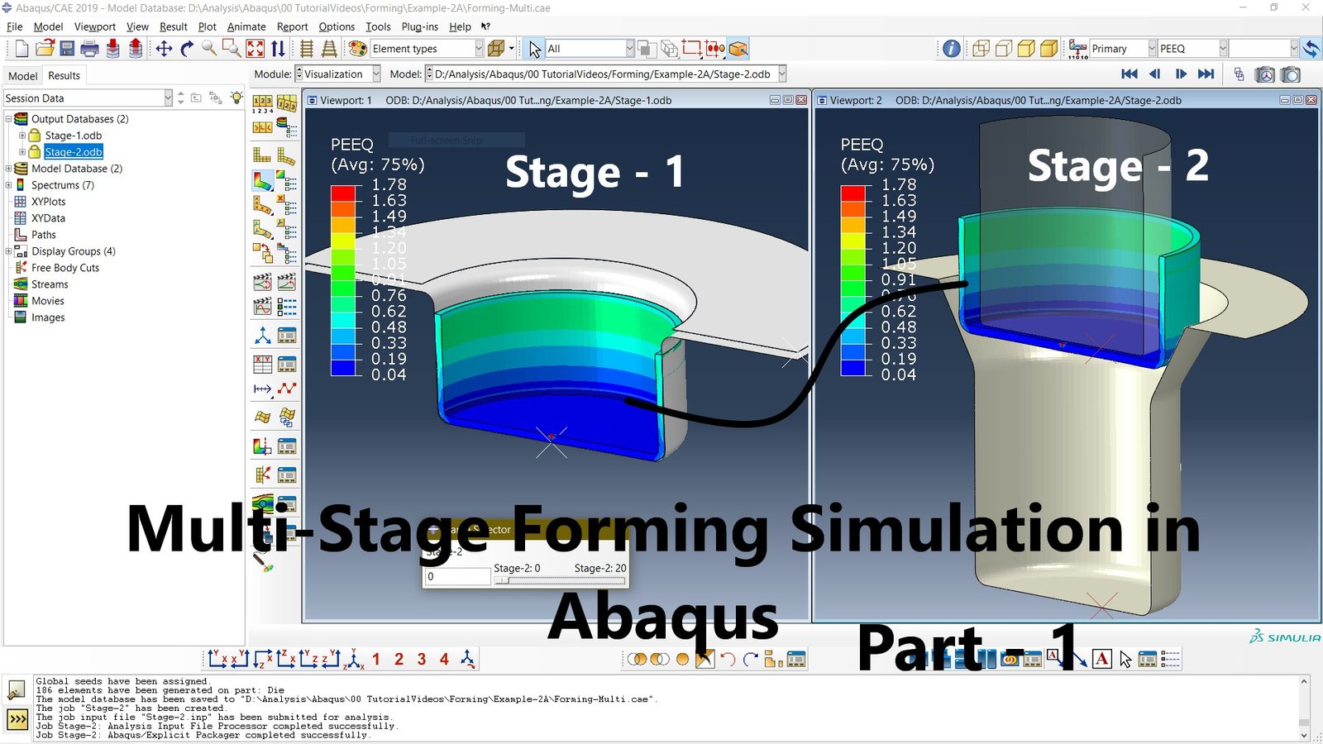The width and height of the screenshot is (1323, 744).
Task: Click the Plot Symbols toolbox icon
Action: click(262, 204)
